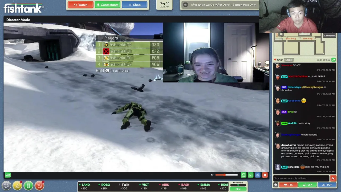Viewport: 341px width, 192px height.
Task: Click username Bing1 in chat
Action: tap(290, 112)
